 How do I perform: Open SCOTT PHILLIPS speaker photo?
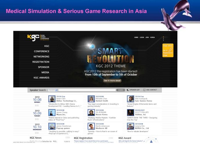click(131, 113)
